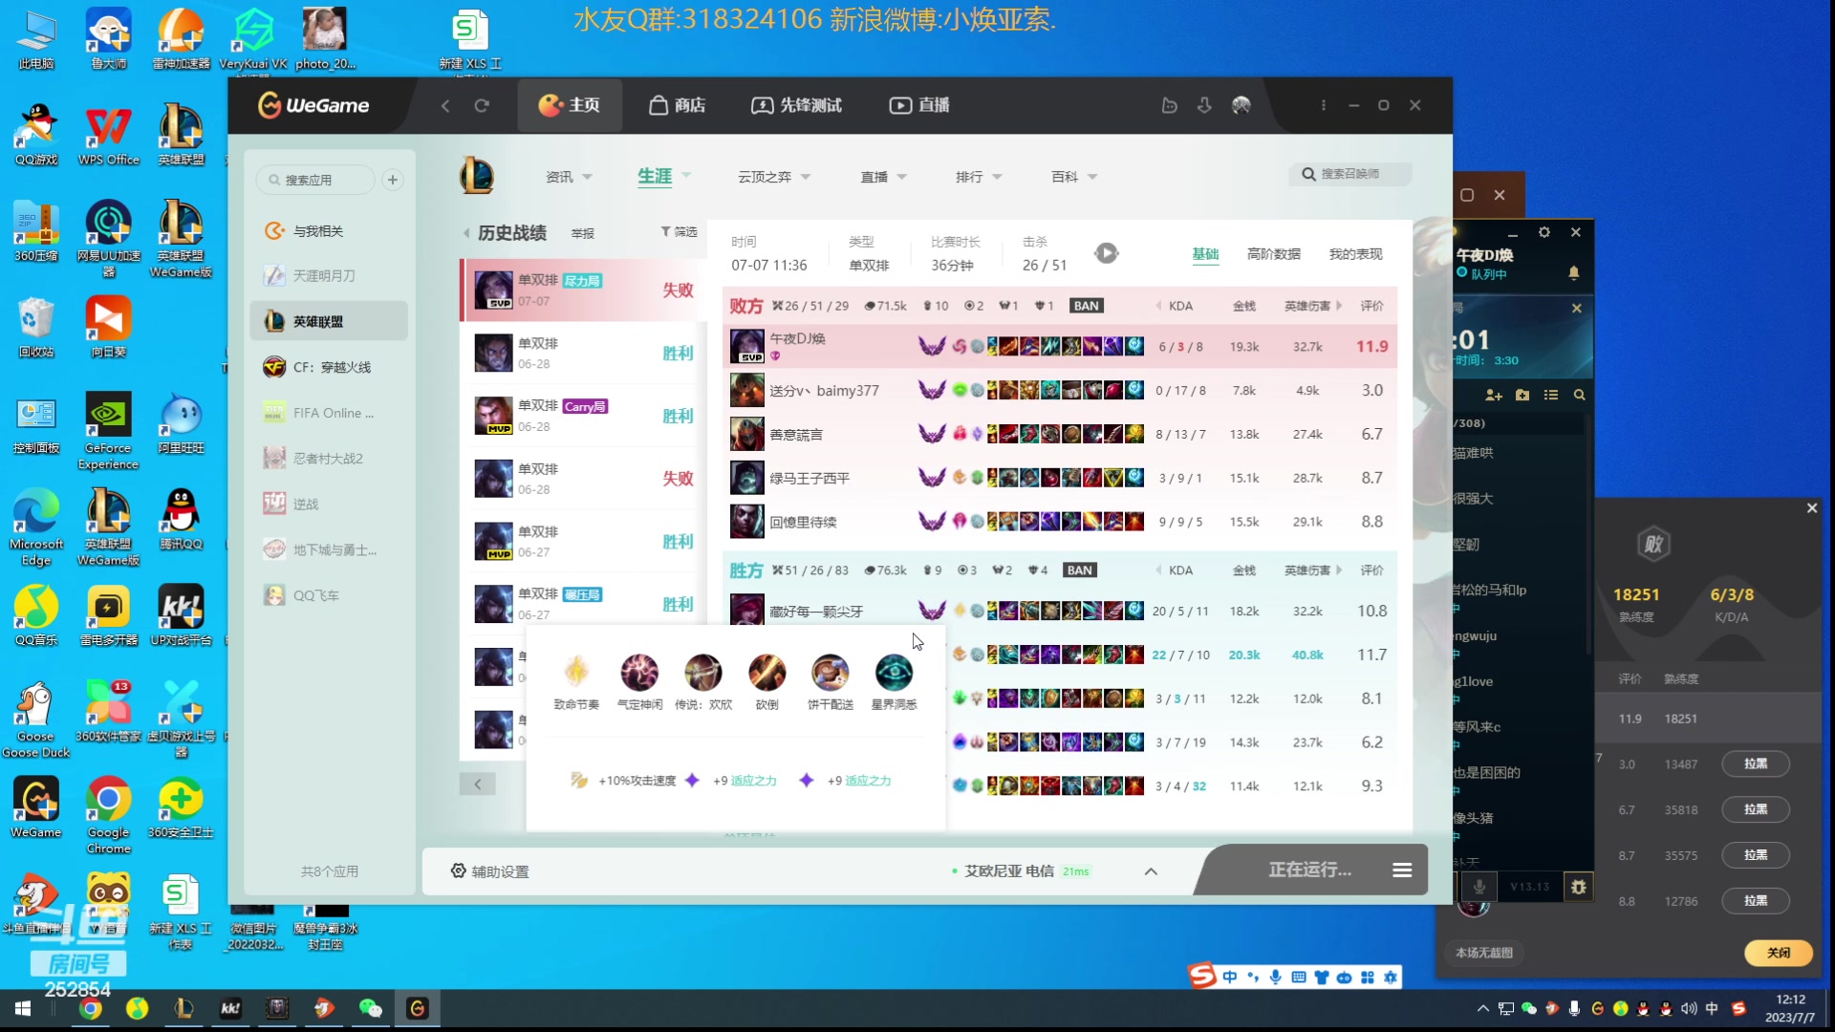Click the WeGame back navigation arrow
The width and height of the screenshot is (1835, 1032).
pyautogui.click(x=445, y=105)
